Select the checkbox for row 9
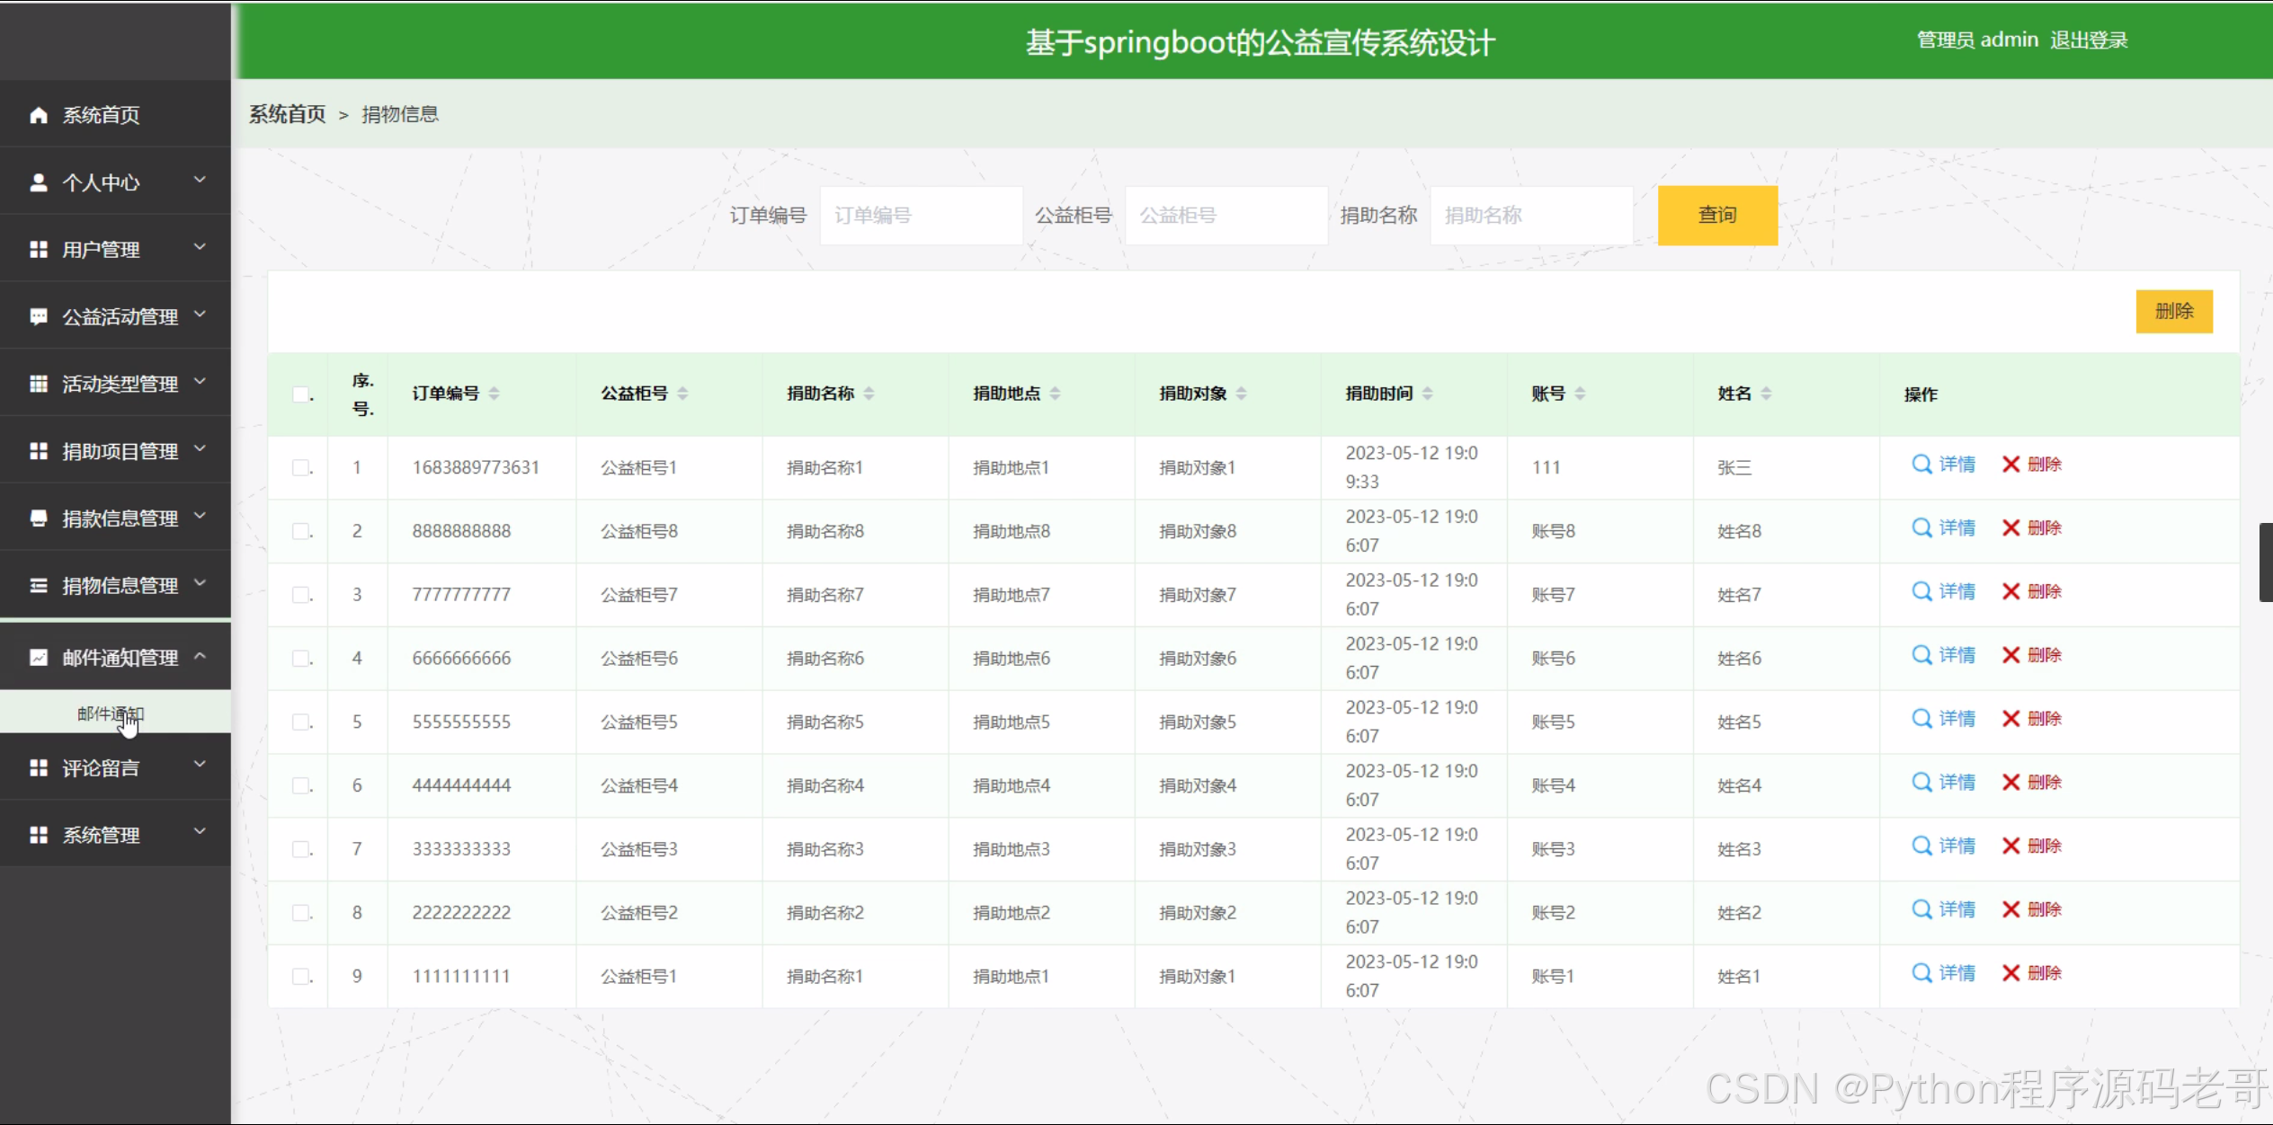This screenshot has width=2273, height=1125. [300, 976]
